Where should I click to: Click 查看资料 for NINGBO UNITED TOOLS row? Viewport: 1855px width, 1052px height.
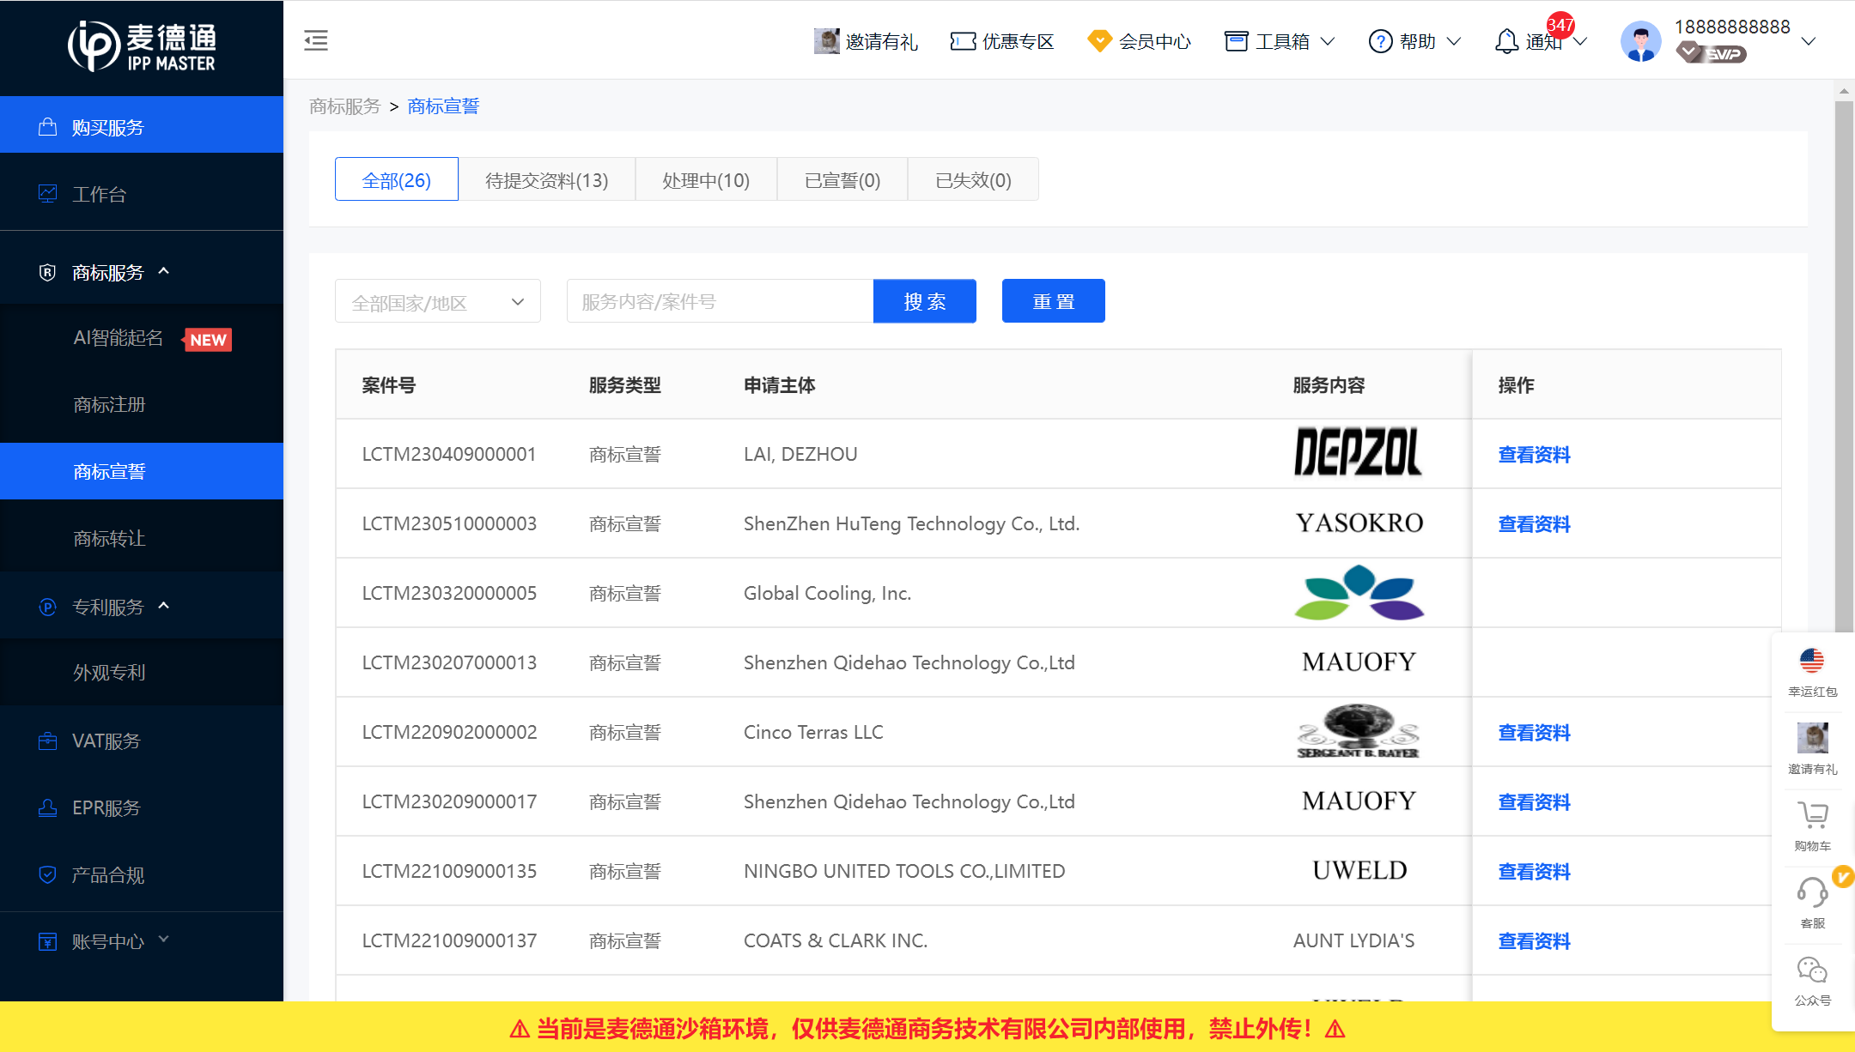(1534, 871)
